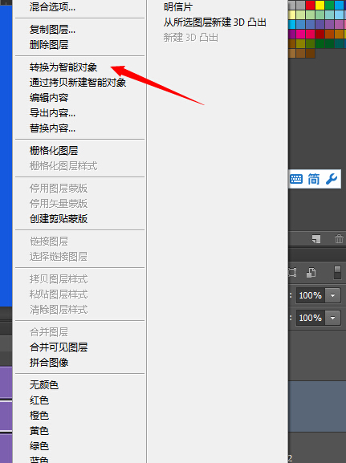Choose 从所选图层新建 3D 凸出 item

point(215,22)
